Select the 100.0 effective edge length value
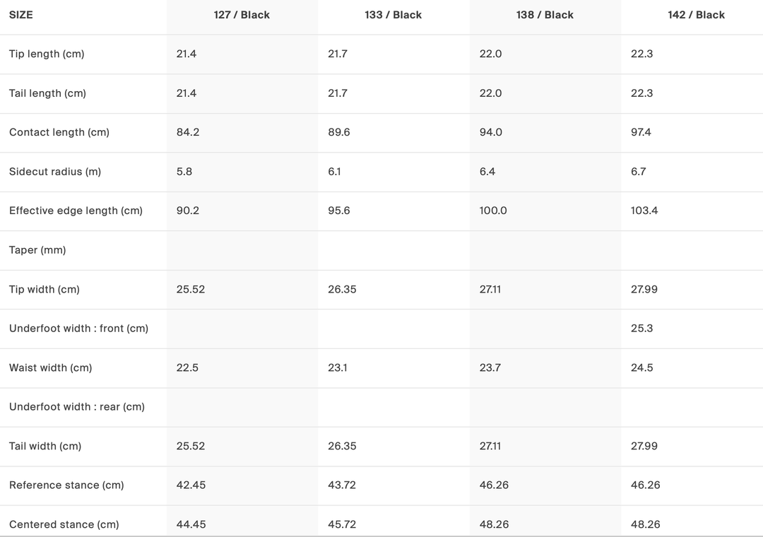 click(493, 211)
